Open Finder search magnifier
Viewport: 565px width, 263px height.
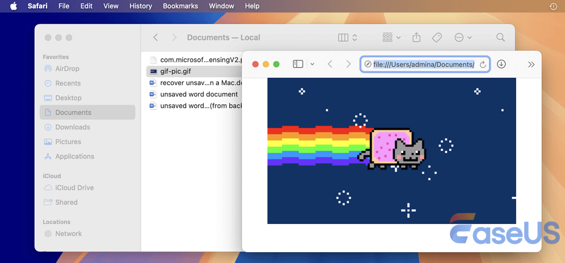point(500,37)
